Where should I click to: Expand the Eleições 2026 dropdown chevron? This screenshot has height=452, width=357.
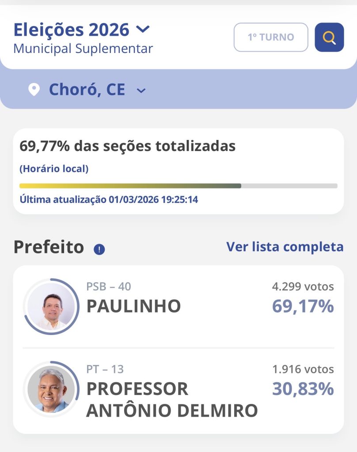143,30
